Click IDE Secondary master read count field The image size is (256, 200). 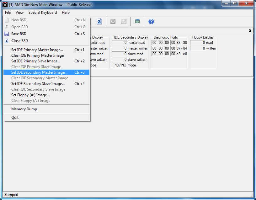point(119,43)
